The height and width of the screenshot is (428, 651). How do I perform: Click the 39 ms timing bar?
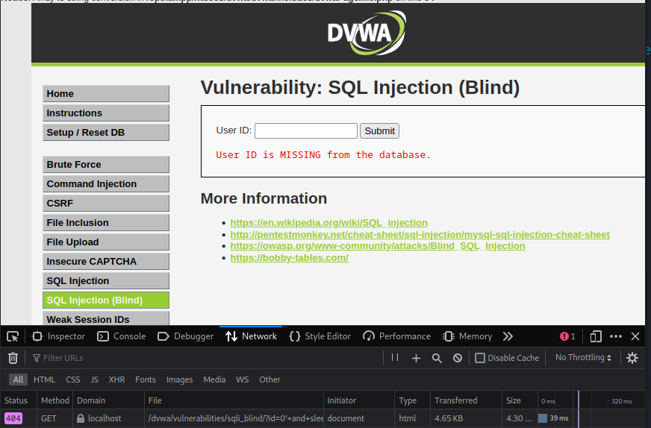coord(543,418)
